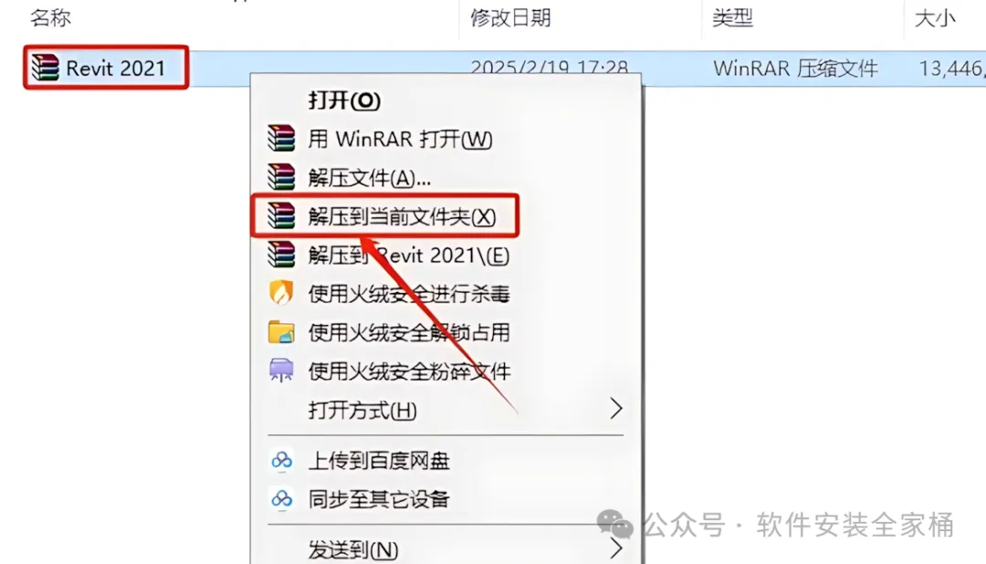
Task: Click WinRAR icon beside 解压到当前文件夹(X)
Action: coord(281,215)
